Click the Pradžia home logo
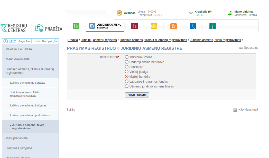Image resolution: width=269 pixels, height=158 pixels. (49, 28)
